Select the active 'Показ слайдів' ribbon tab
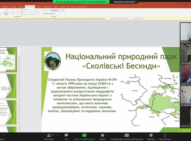The width and height of the screenshot is (191, 141). [30, 7]
